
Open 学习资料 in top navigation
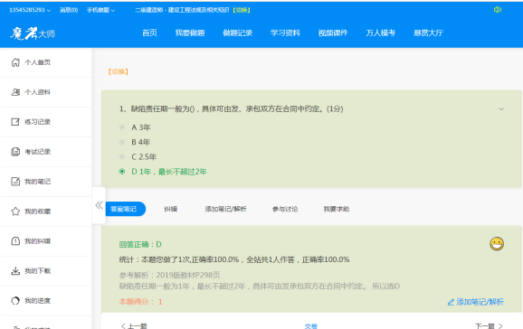(285, 33)
